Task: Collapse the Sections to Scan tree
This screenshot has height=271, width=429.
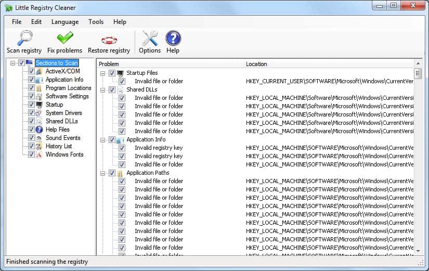Action: [12, 63]
